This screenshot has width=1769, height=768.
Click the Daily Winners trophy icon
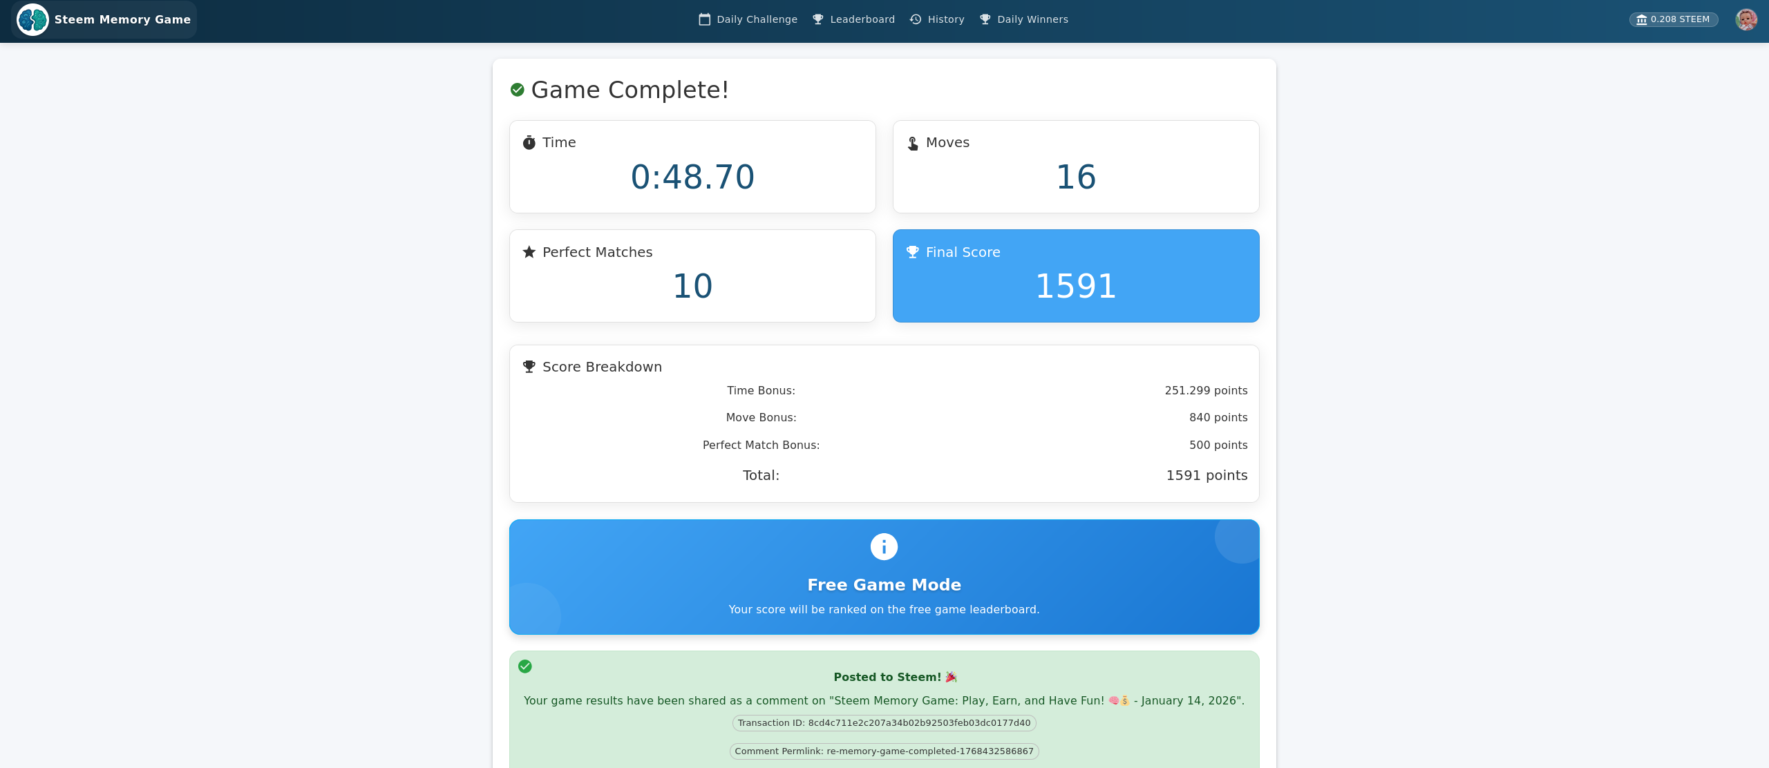pos(985,19)
